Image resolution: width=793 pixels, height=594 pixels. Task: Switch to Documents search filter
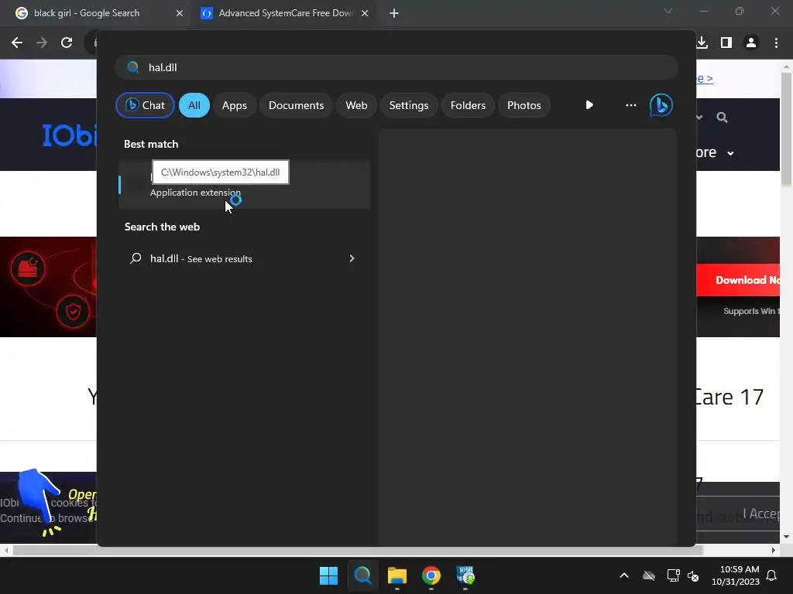tap(296, 105)
